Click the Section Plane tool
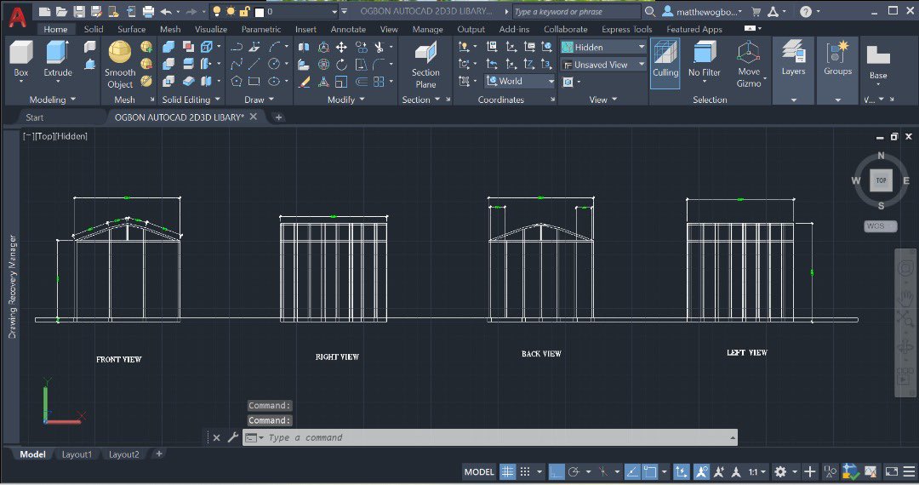The height and width of the screenshot is (485, 919). [425, 65]
